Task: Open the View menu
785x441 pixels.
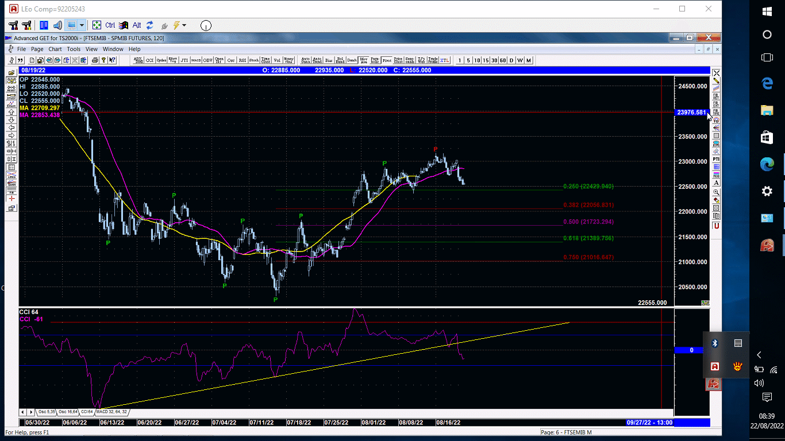Action: pyautogui.click(x=92, y=49)
